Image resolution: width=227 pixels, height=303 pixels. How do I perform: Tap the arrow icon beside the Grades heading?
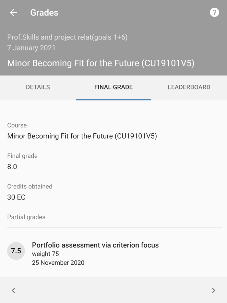13,13
